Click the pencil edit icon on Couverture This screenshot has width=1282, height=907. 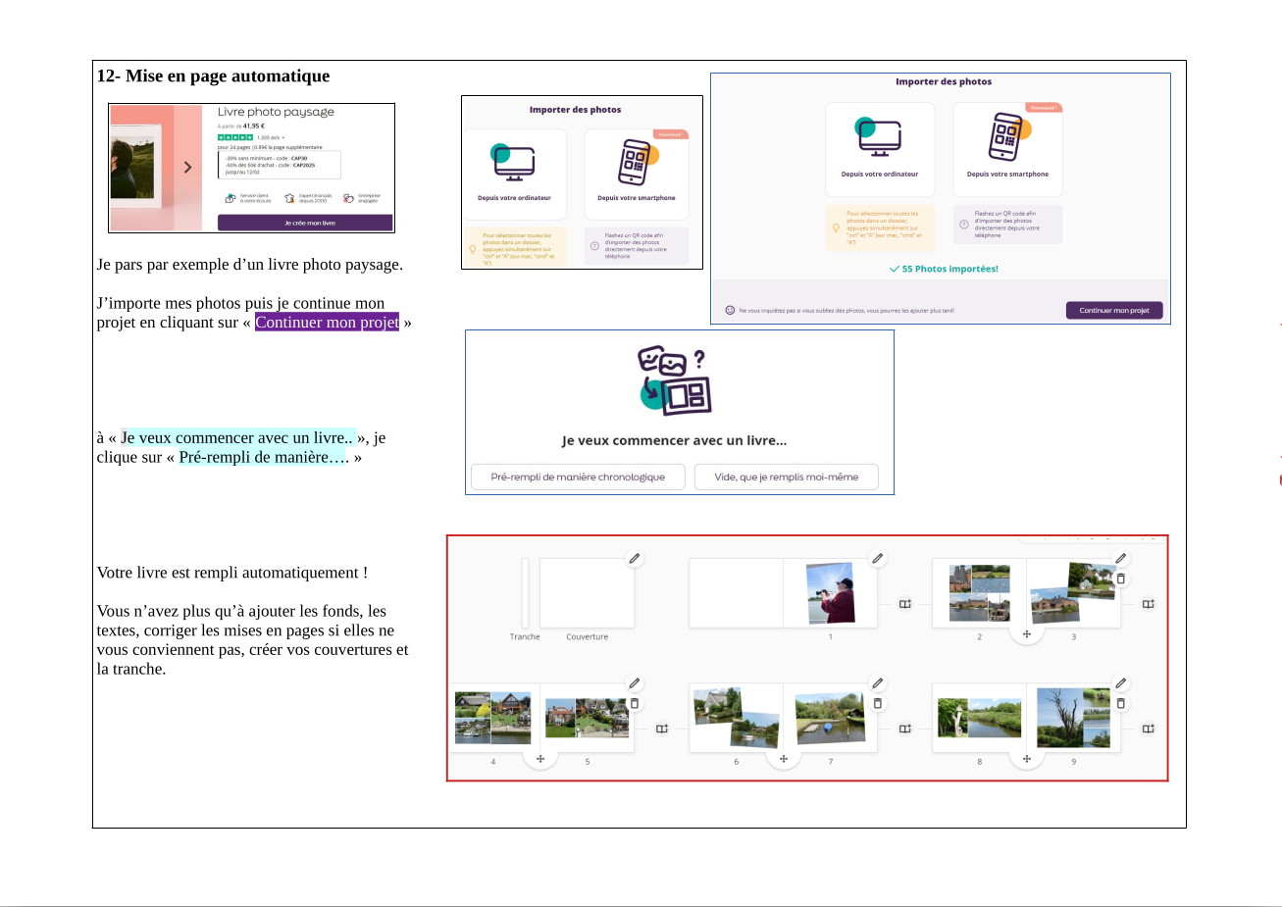pos(635,558)
